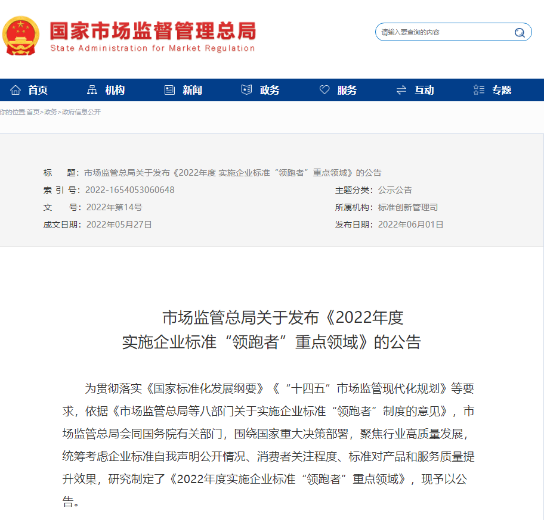The height and width of the screenshot is (520, 544).
Task: Click the 首页 breadcrumb link
Action: [33, 112]
